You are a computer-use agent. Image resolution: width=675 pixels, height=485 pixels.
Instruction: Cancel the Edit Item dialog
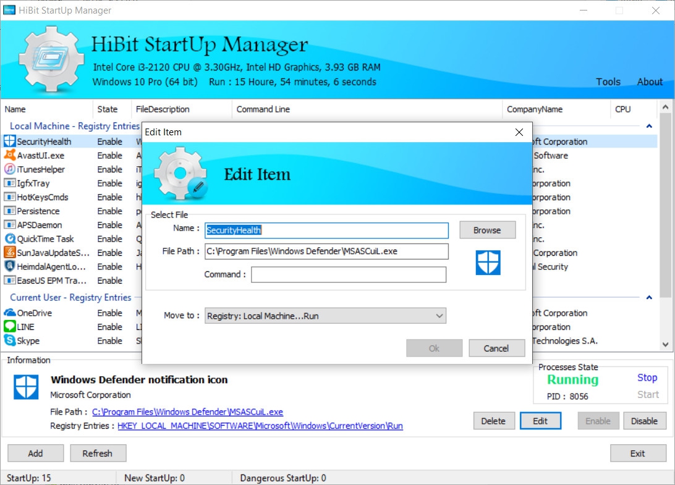496,348
